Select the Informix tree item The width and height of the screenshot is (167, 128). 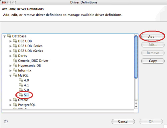click(x=25, y=71)
